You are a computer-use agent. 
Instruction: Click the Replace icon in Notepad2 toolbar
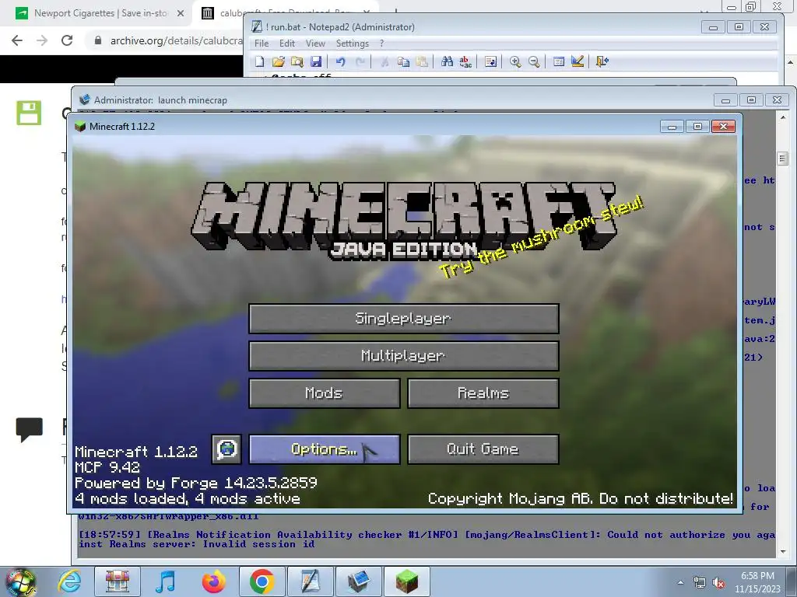pos(465,62)
